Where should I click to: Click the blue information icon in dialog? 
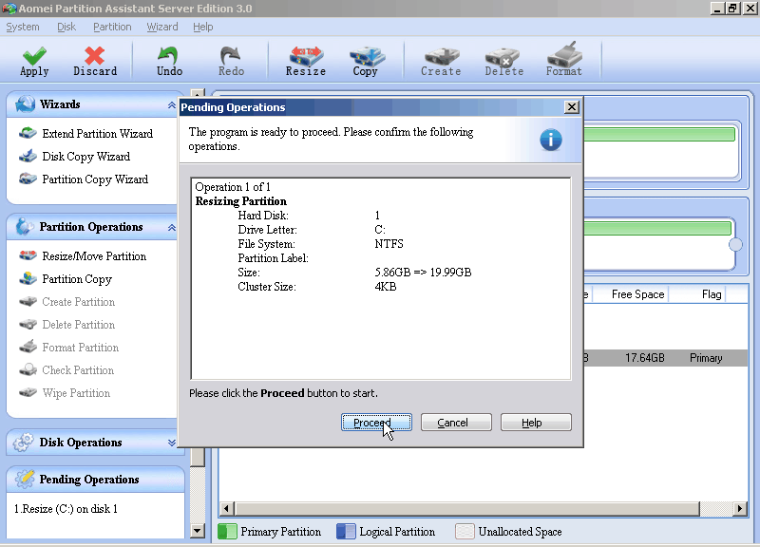pos(551,140)
